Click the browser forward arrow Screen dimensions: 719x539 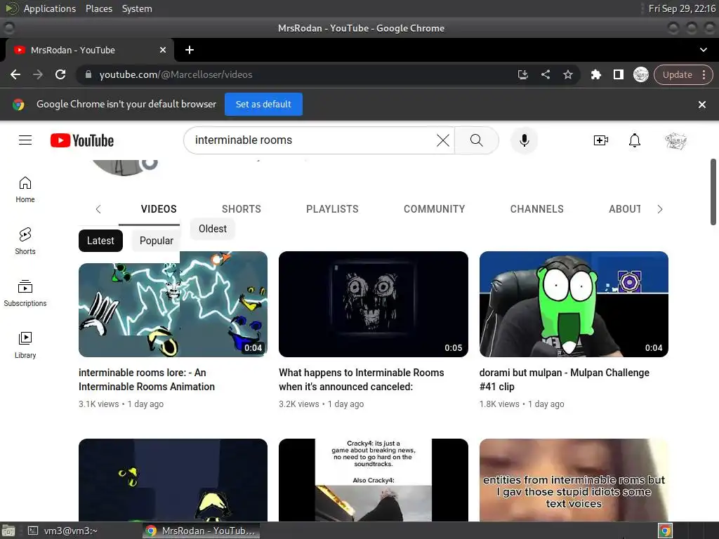coord(38,74)
